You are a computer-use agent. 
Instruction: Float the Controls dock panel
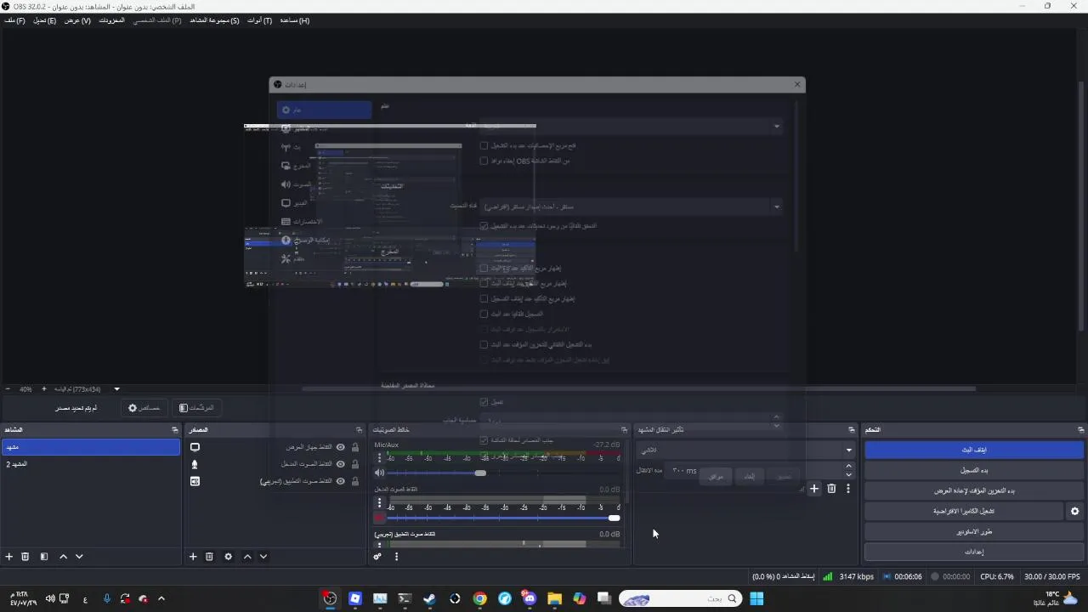tap(1081, 430)
